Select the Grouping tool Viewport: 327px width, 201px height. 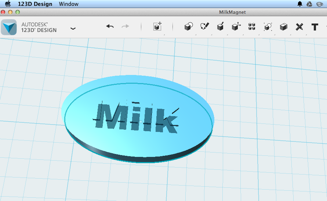[x=268, y=27]
